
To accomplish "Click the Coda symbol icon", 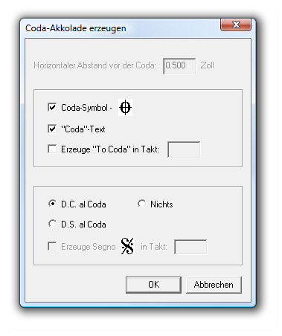I will (125, 108).
